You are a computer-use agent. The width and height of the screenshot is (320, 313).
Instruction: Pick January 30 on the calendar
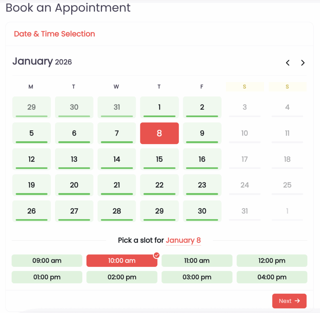[x=202, y=211]
